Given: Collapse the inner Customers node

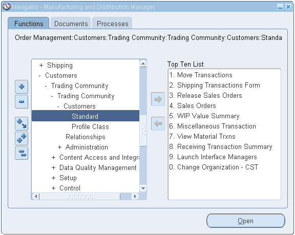Looking at the screenshot, I should point(58,106).
